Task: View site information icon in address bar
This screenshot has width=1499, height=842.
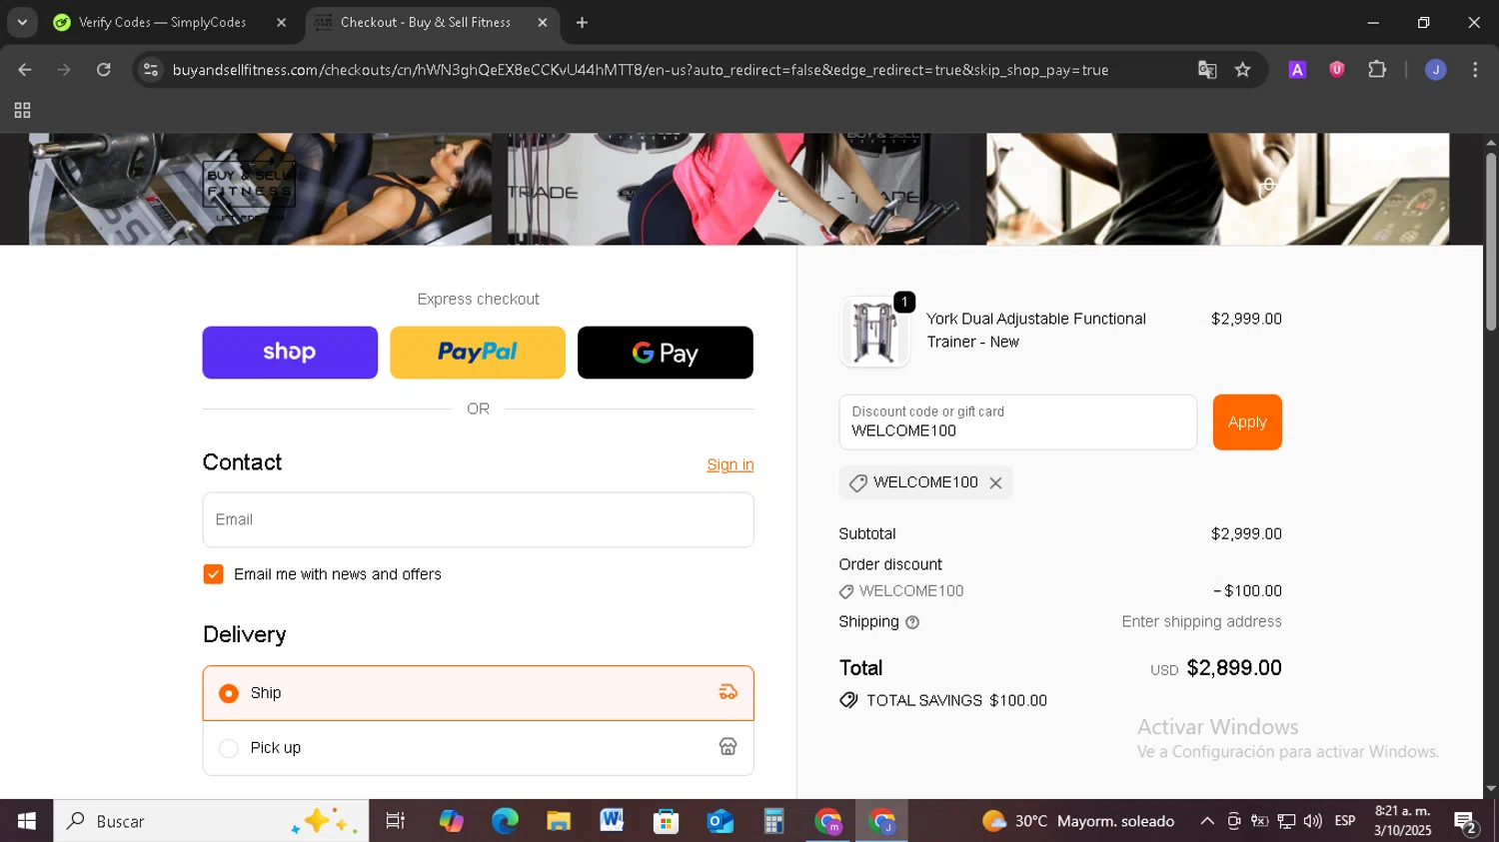Action: coord(151,70)
